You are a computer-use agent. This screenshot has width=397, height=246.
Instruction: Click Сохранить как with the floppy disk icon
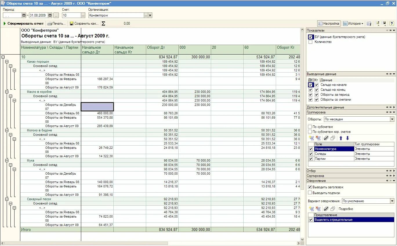click(84, 23)
